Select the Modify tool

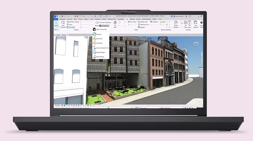56,24
